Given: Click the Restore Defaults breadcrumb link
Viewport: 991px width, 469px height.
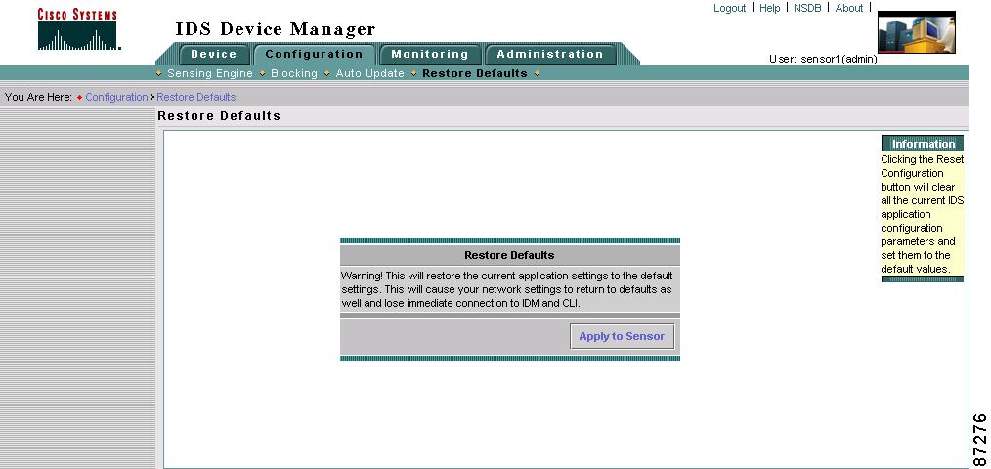Looking at the screenshot, I should (195, 97).
